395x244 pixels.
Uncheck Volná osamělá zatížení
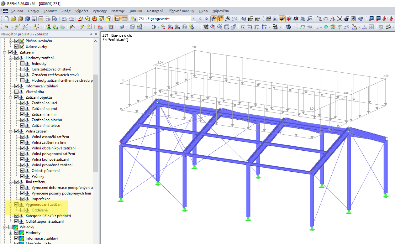coord(22,137)
